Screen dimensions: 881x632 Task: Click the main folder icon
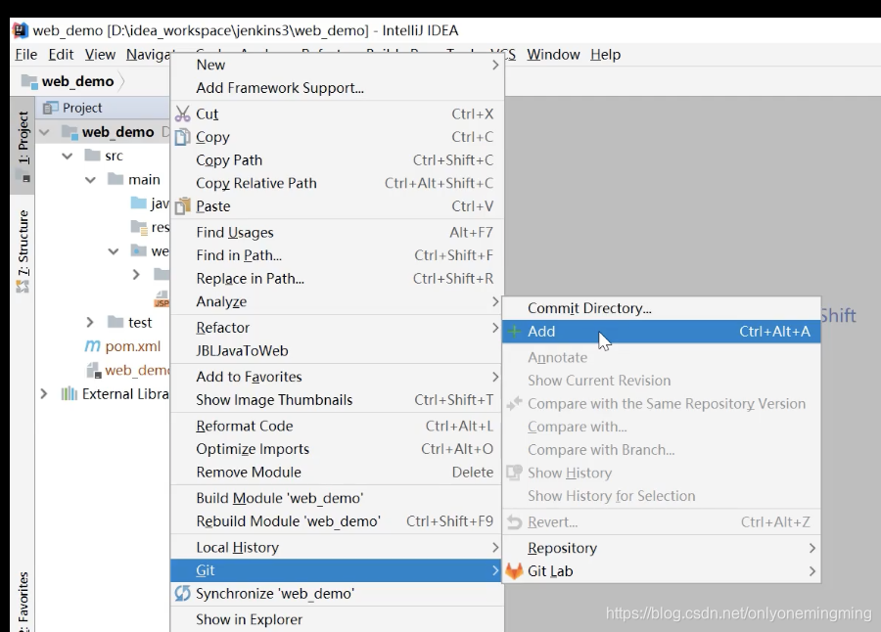pyautogui.click(x=116, y=179)
